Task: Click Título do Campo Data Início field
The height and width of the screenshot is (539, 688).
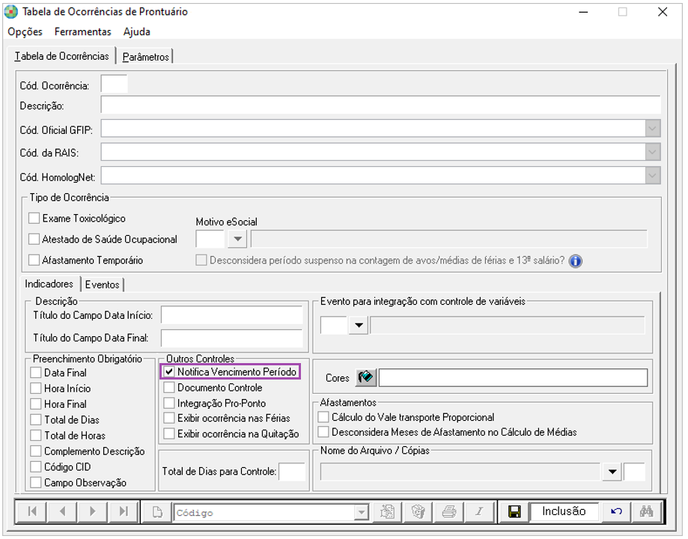Action: click(x=231, y=315)
